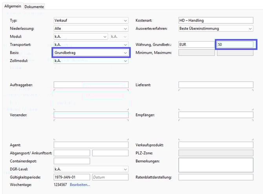This screenshot has width=263, height=194.
Task: Click the Bearbeiten link for Wochentage
Action: (80, 185)
